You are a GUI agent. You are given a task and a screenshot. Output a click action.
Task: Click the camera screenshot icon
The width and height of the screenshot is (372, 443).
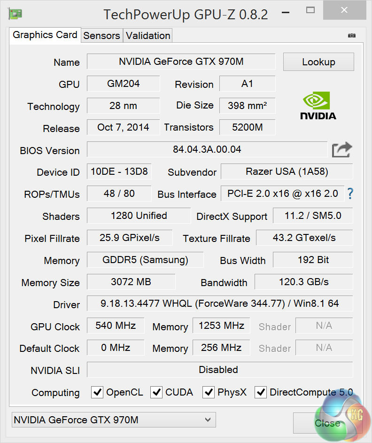(351, 36)
